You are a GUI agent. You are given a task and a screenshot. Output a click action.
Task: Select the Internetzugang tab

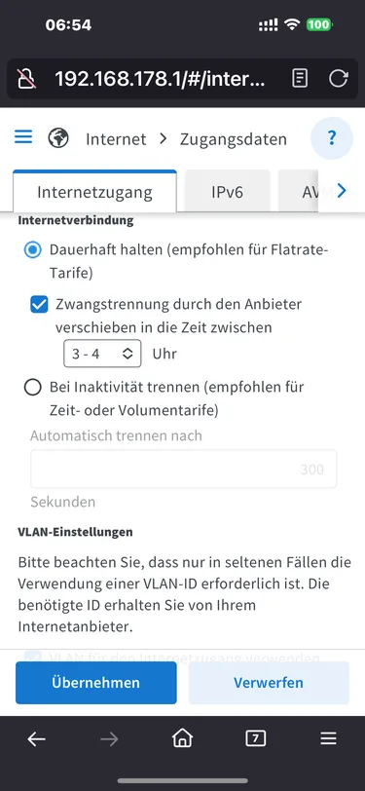coord(94,192)
